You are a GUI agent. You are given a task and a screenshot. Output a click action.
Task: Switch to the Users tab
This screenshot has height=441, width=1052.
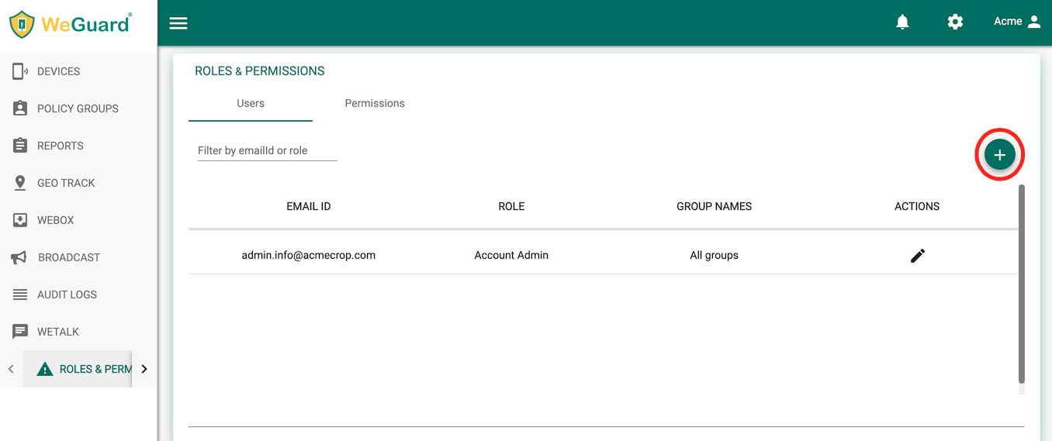pos(251,104)
